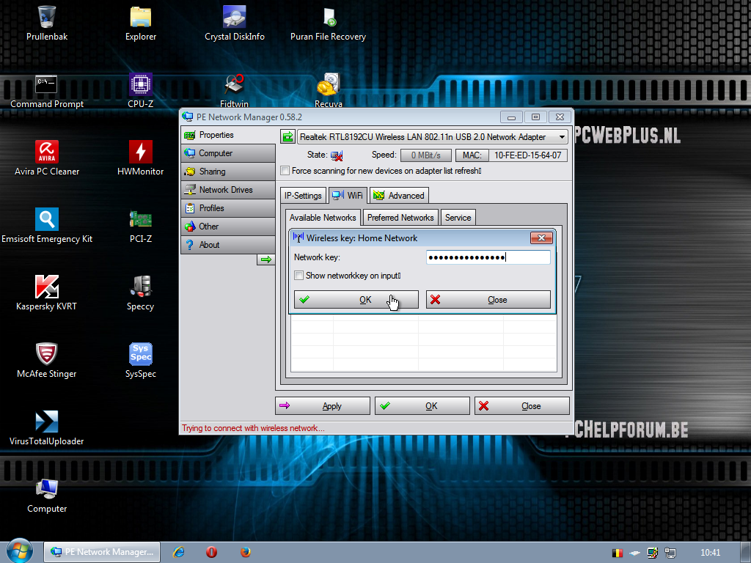Click the network status tray icon

pos(670,553)
